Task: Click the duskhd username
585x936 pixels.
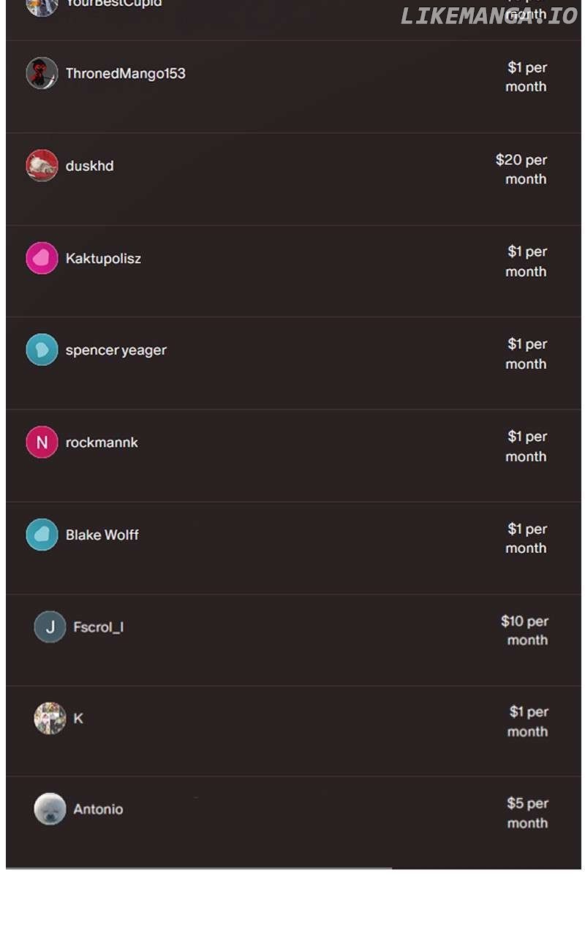Action: 89,166
